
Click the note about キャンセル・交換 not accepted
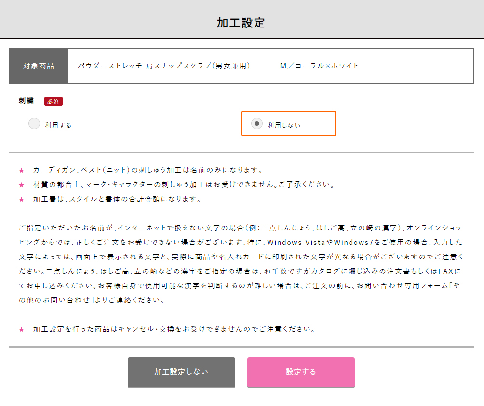point(174,330)
